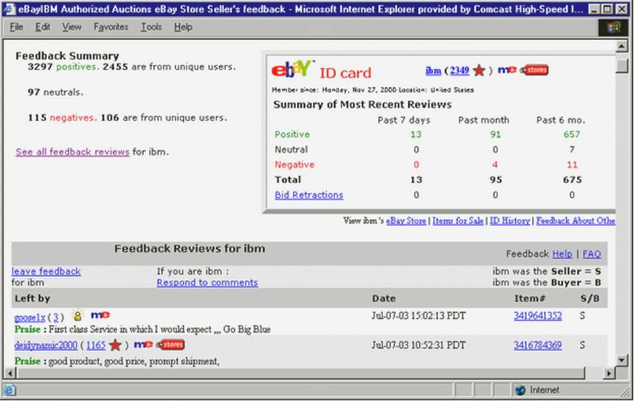
Task: Click the page icon in status bar
Action: (10, 390)
